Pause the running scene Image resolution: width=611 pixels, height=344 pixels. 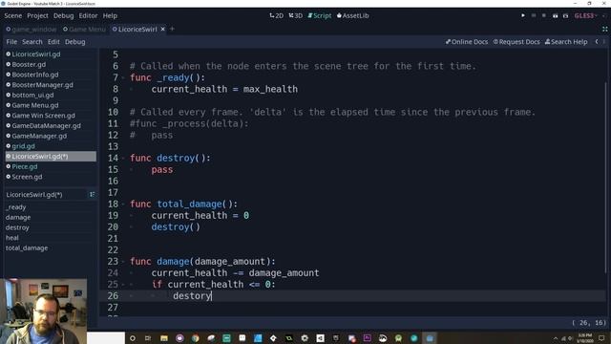(x=534, y=15)
